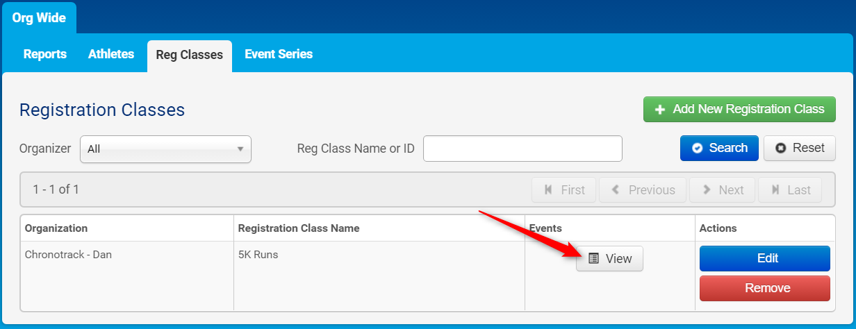Edit the 5K Runs registration class
Screen dimensions: 856x329
point(764,258)
